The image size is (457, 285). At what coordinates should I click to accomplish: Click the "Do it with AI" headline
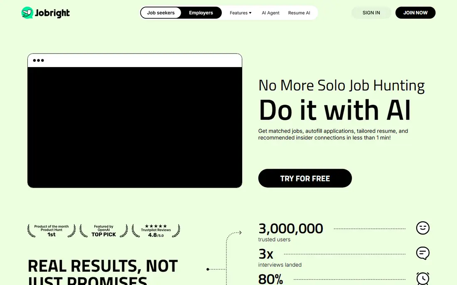(x=334, y=110)
